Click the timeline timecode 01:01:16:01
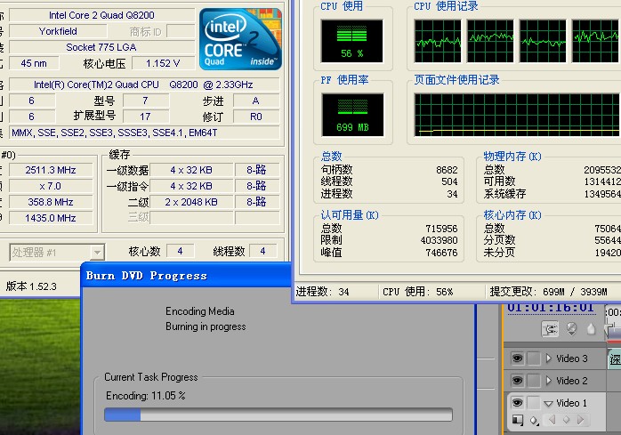 [x=551, y=308]
